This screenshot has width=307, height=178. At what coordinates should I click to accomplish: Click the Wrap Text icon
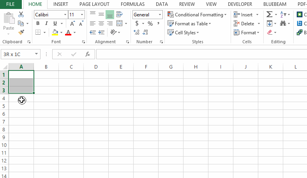coord(119,14)
